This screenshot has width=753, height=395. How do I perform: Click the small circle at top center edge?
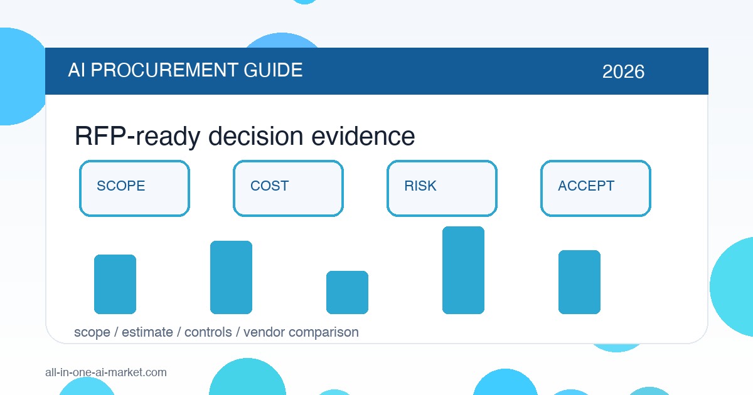click(x=306, y=2)
